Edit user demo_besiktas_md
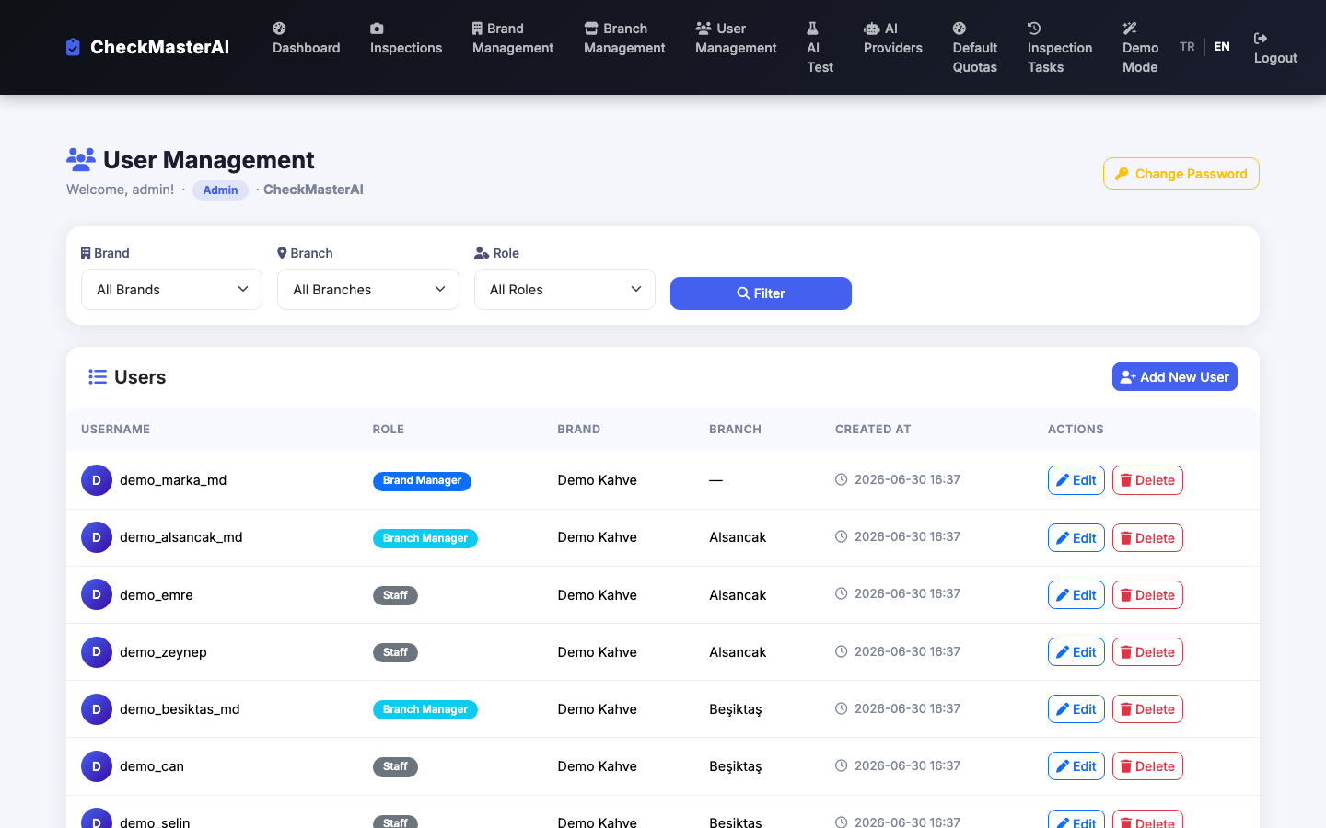The height and width of the screenshot is (828, 1326). click(1076, 709)
